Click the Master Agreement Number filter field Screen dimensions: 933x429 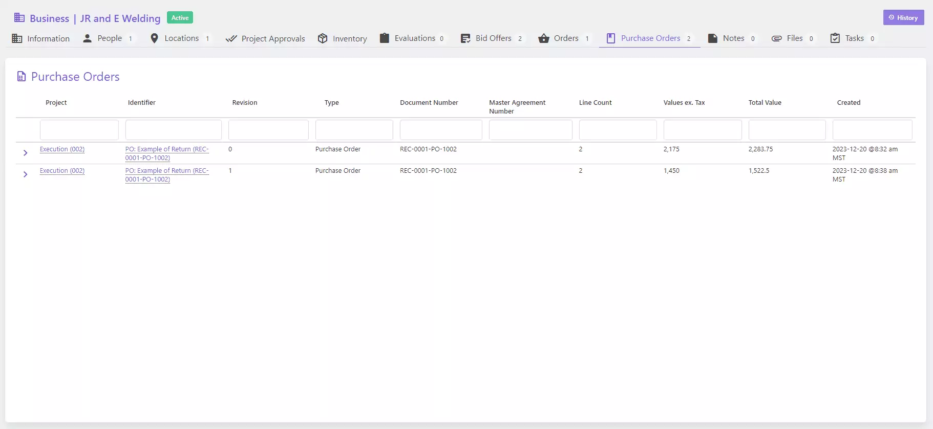531,130
